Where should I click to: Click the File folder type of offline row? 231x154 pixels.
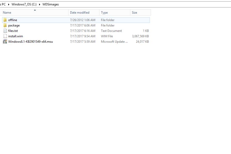tap(108, 20)
